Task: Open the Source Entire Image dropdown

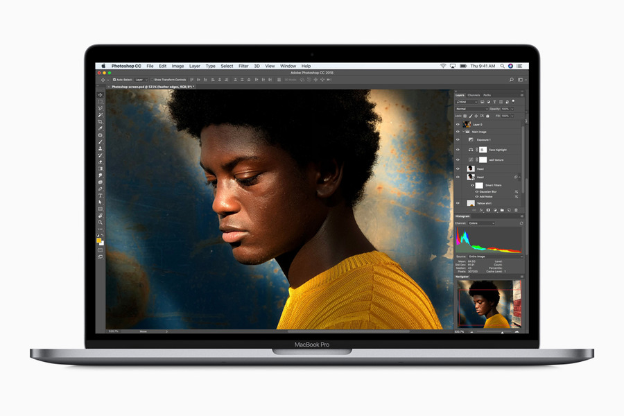Action: pos(496,257)
